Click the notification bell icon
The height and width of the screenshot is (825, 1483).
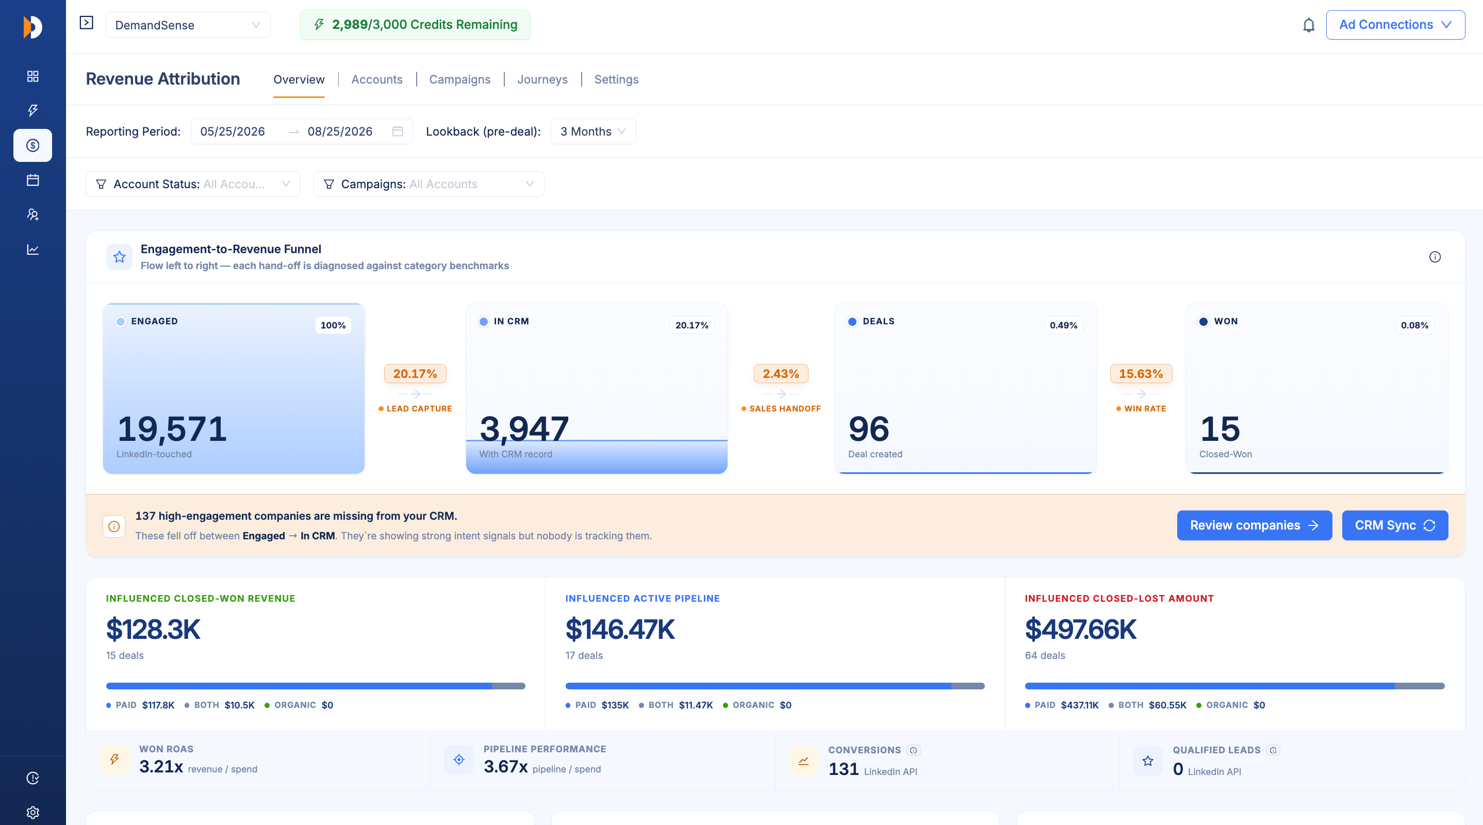(1309, 25)
